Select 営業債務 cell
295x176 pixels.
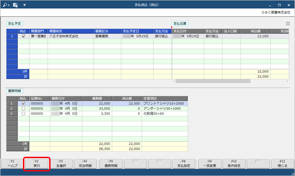107,36
